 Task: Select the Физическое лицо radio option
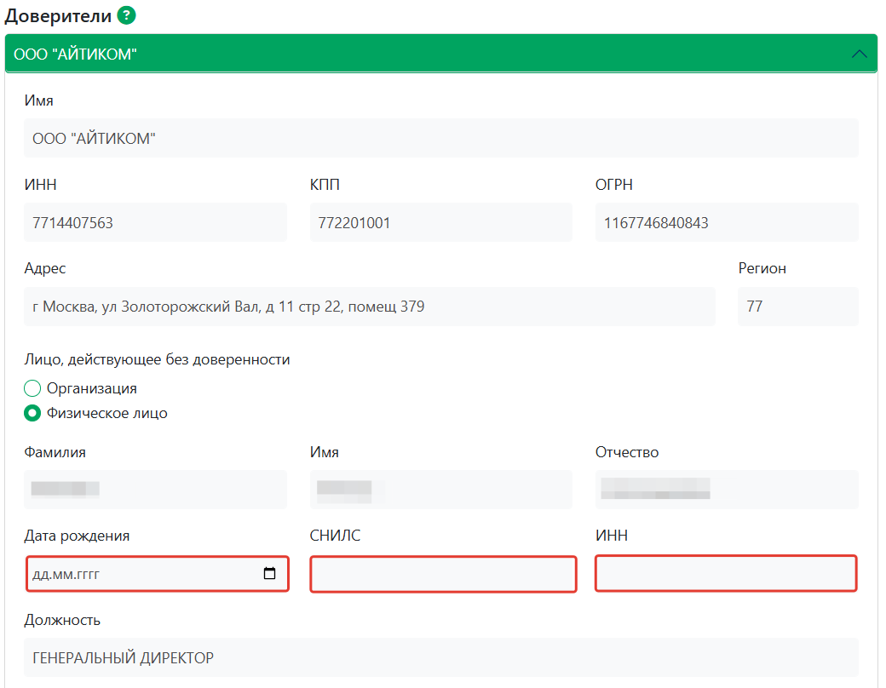tap(32, 414)
